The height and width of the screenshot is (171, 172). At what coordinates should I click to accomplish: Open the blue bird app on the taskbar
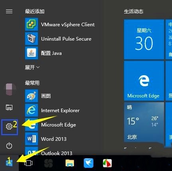click(x=89, y=163)
